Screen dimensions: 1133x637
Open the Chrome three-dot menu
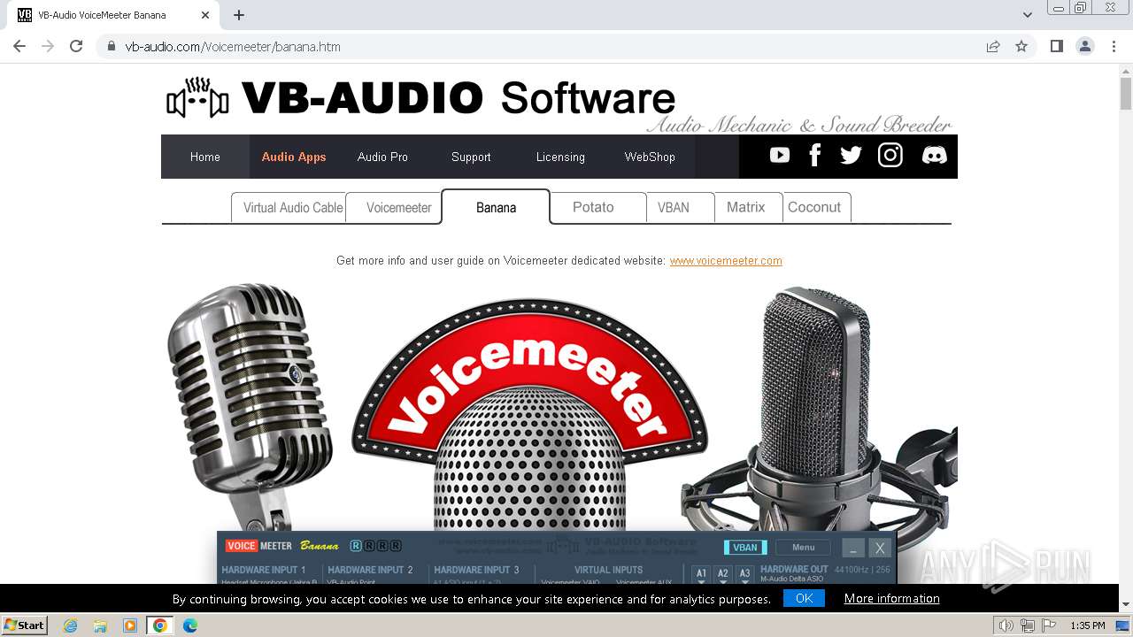click(1114, 46)
